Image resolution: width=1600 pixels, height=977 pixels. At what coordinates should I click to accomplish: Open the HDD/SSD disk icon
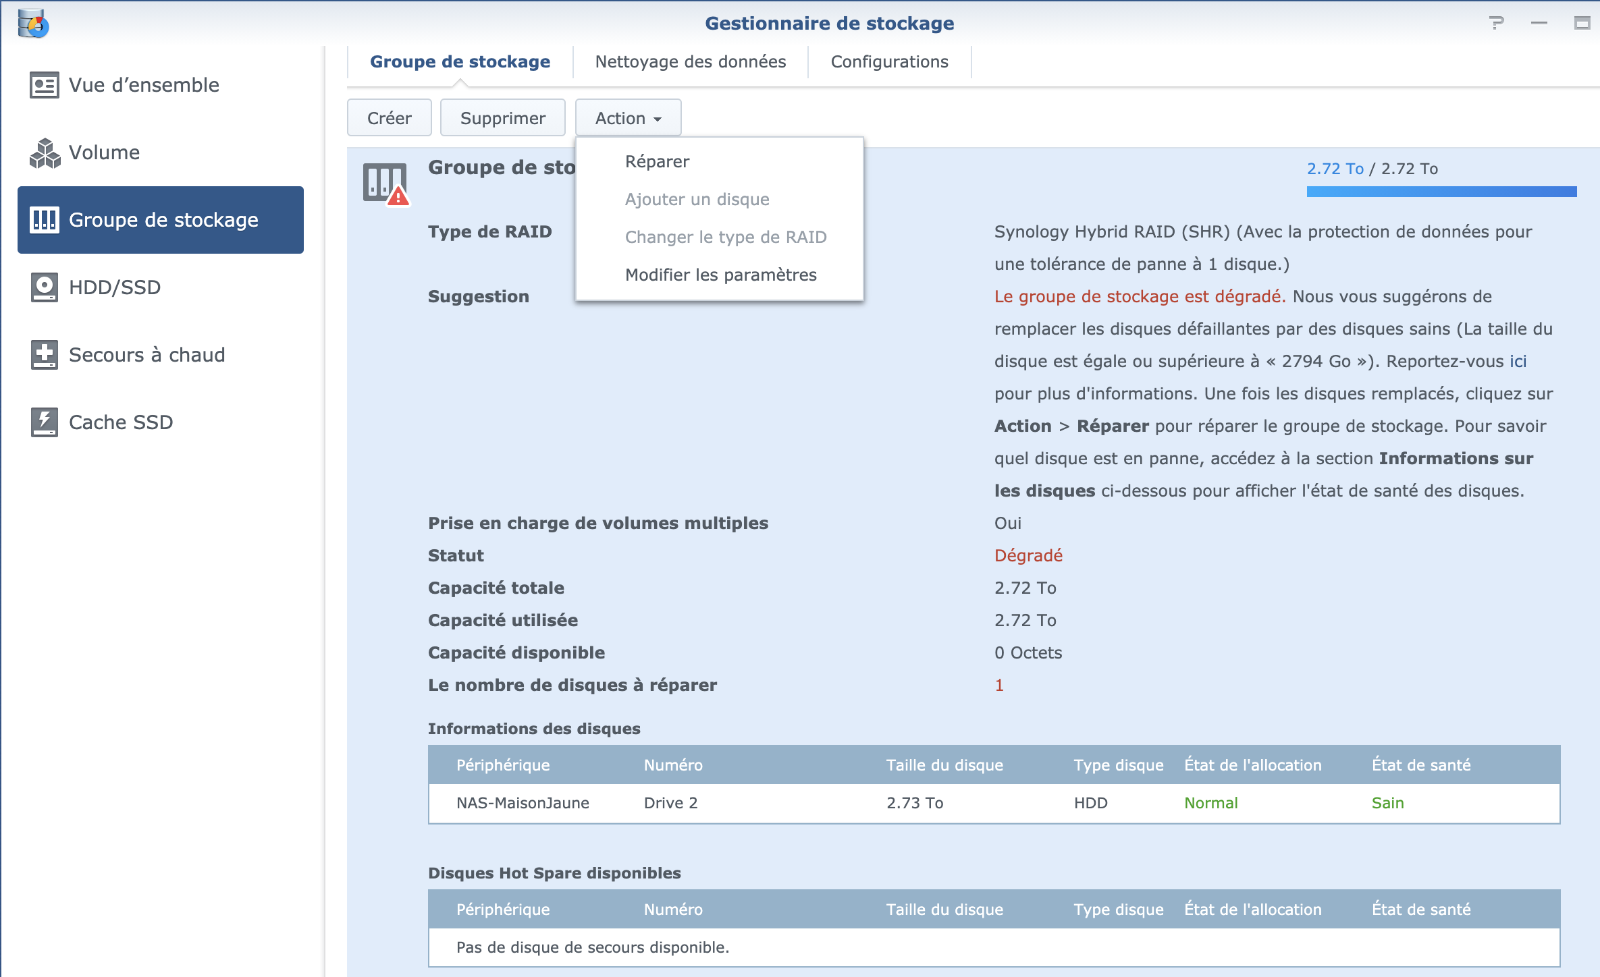(x=45, y=287)
